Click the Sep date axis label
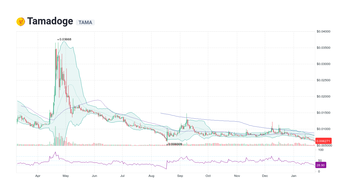The height and width of the screenshot is (195, 347). (179, 176)
